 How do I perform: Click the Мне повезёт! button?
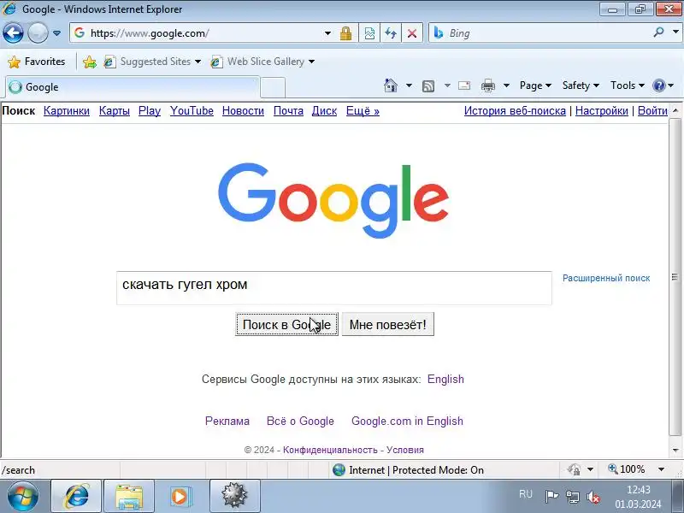388,325
